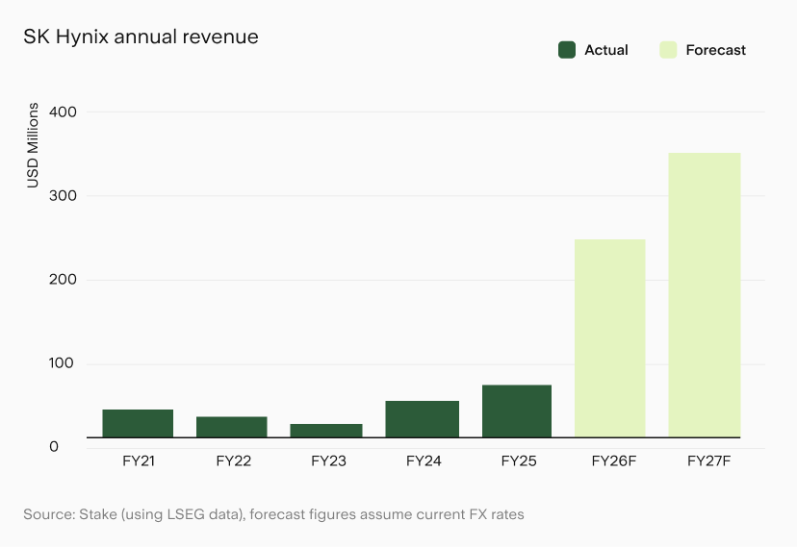Click the chart title SK Hynix annual revenue

(x=141, y=37)
